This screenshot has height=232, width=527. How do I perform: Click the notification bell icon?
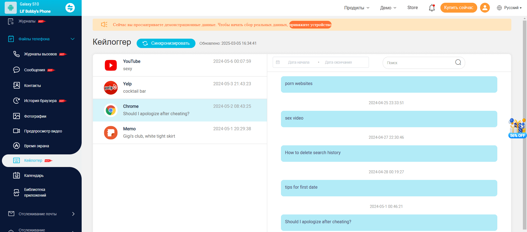point(432,8)
